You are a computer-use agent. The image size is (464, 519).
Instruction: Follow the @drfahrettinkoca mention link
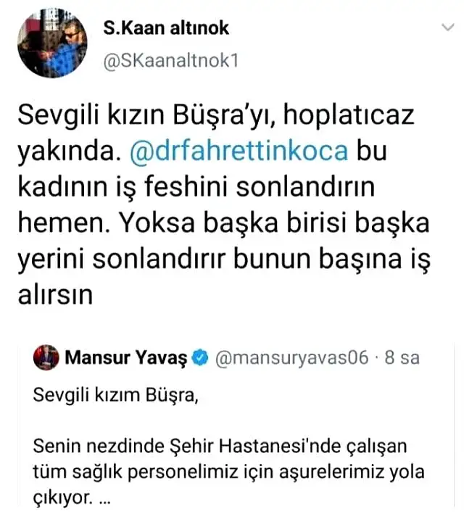pos(239,151)
